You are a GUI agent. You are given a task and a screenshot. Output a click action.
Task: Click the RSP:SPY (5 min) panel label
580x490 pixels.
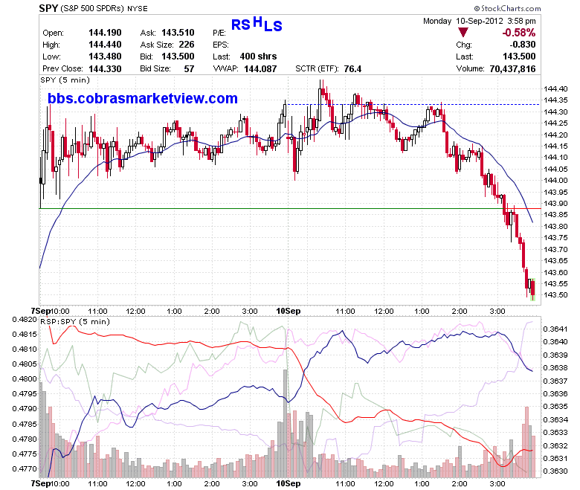(x=75, y=321)
